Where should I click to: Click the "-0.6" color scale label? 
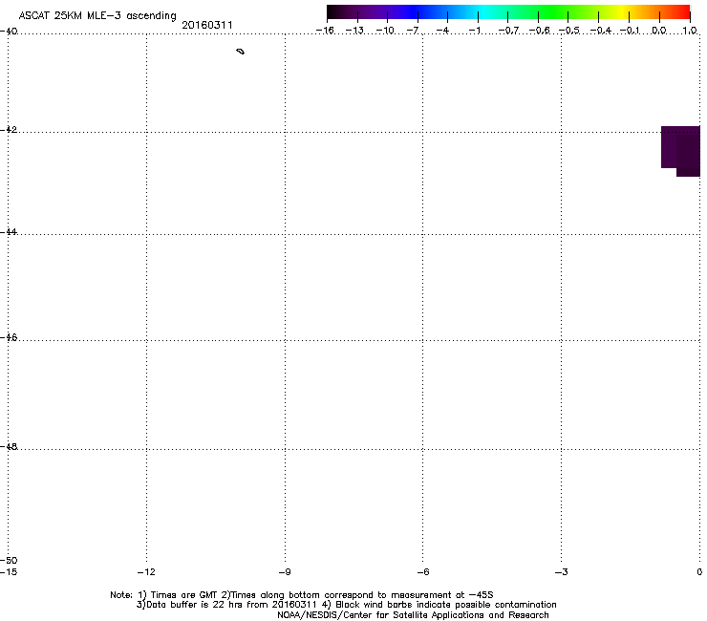click(x=539, y=31)
